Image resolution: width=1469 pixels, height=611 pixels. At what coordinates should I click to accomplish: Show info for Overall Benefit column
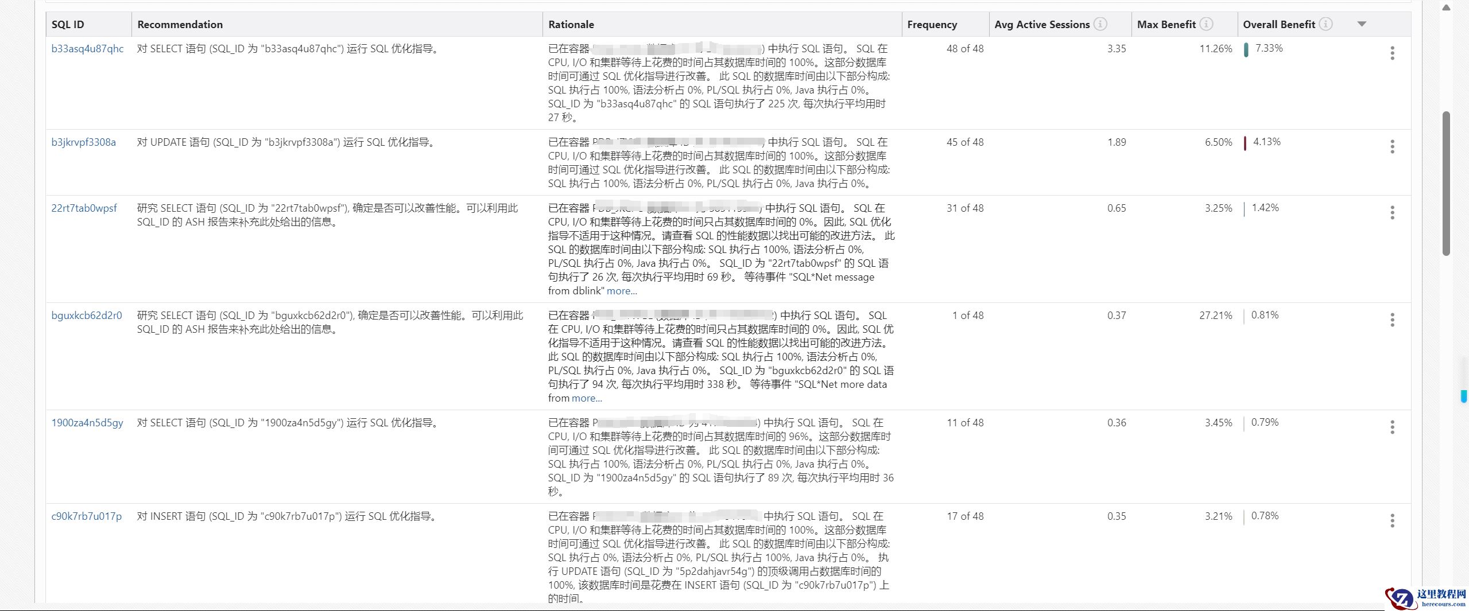[x=1325, y=24]
